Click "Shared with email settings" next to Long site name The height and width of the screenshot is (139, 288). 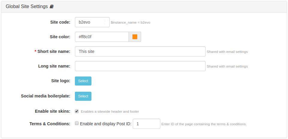[x=227, y=66]
